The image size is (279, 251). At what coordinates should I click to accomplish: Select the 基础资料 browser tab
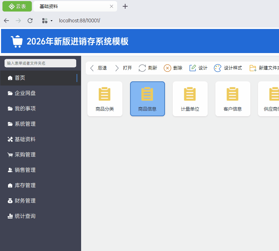(75, 6)
